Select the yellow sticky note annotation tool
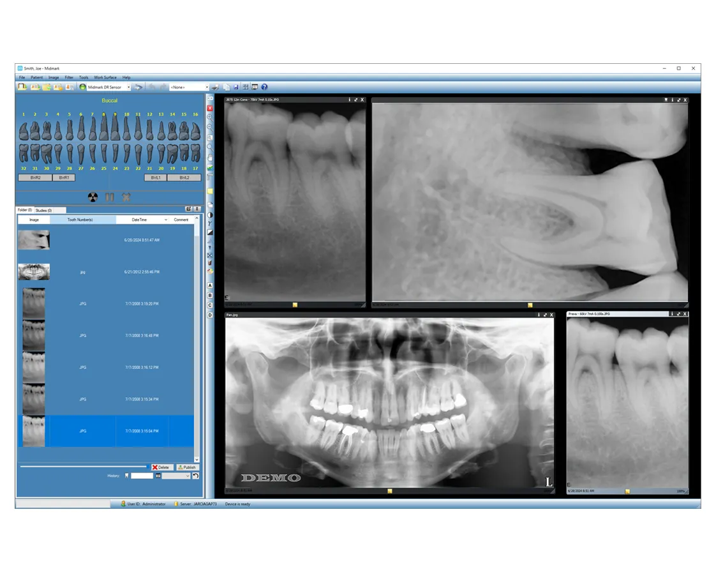The width and height of the screenshot is (716, 572). (210, 191)
